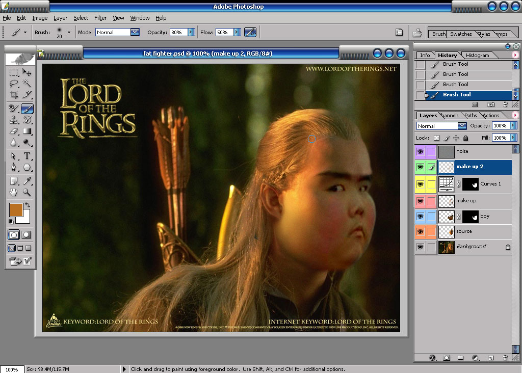Select the Dodge tool
This screenshot has width=522, height=373.
point(27,142)
